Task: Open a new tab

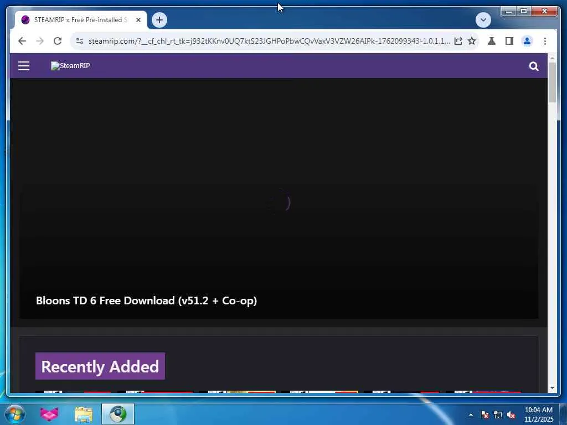Action: pyautogui.click(x=159, y=20)
